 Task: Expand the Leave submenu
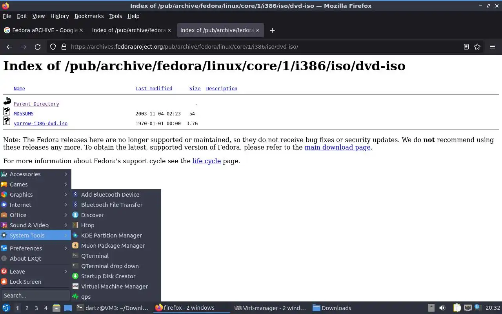pyautogui.click(x=35, y=272)
